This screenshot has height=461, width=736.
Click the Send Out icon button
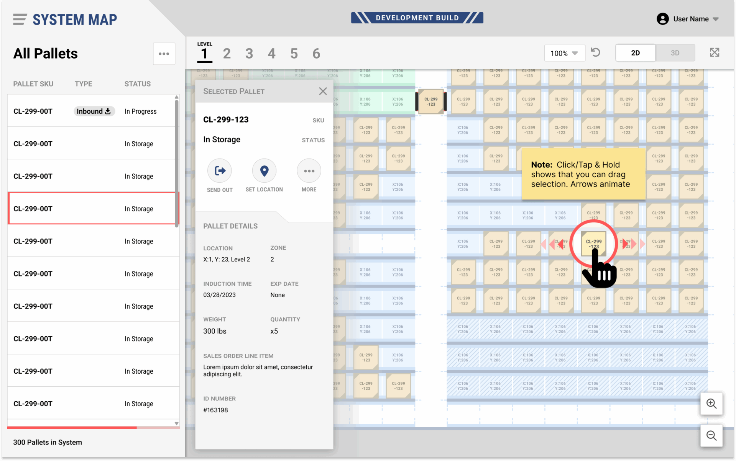point(220,171)
